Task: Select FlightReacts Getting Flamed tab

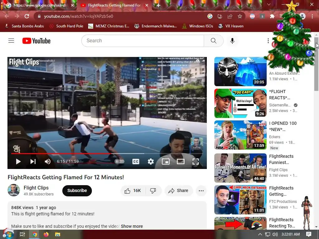Action: (114, 5)
